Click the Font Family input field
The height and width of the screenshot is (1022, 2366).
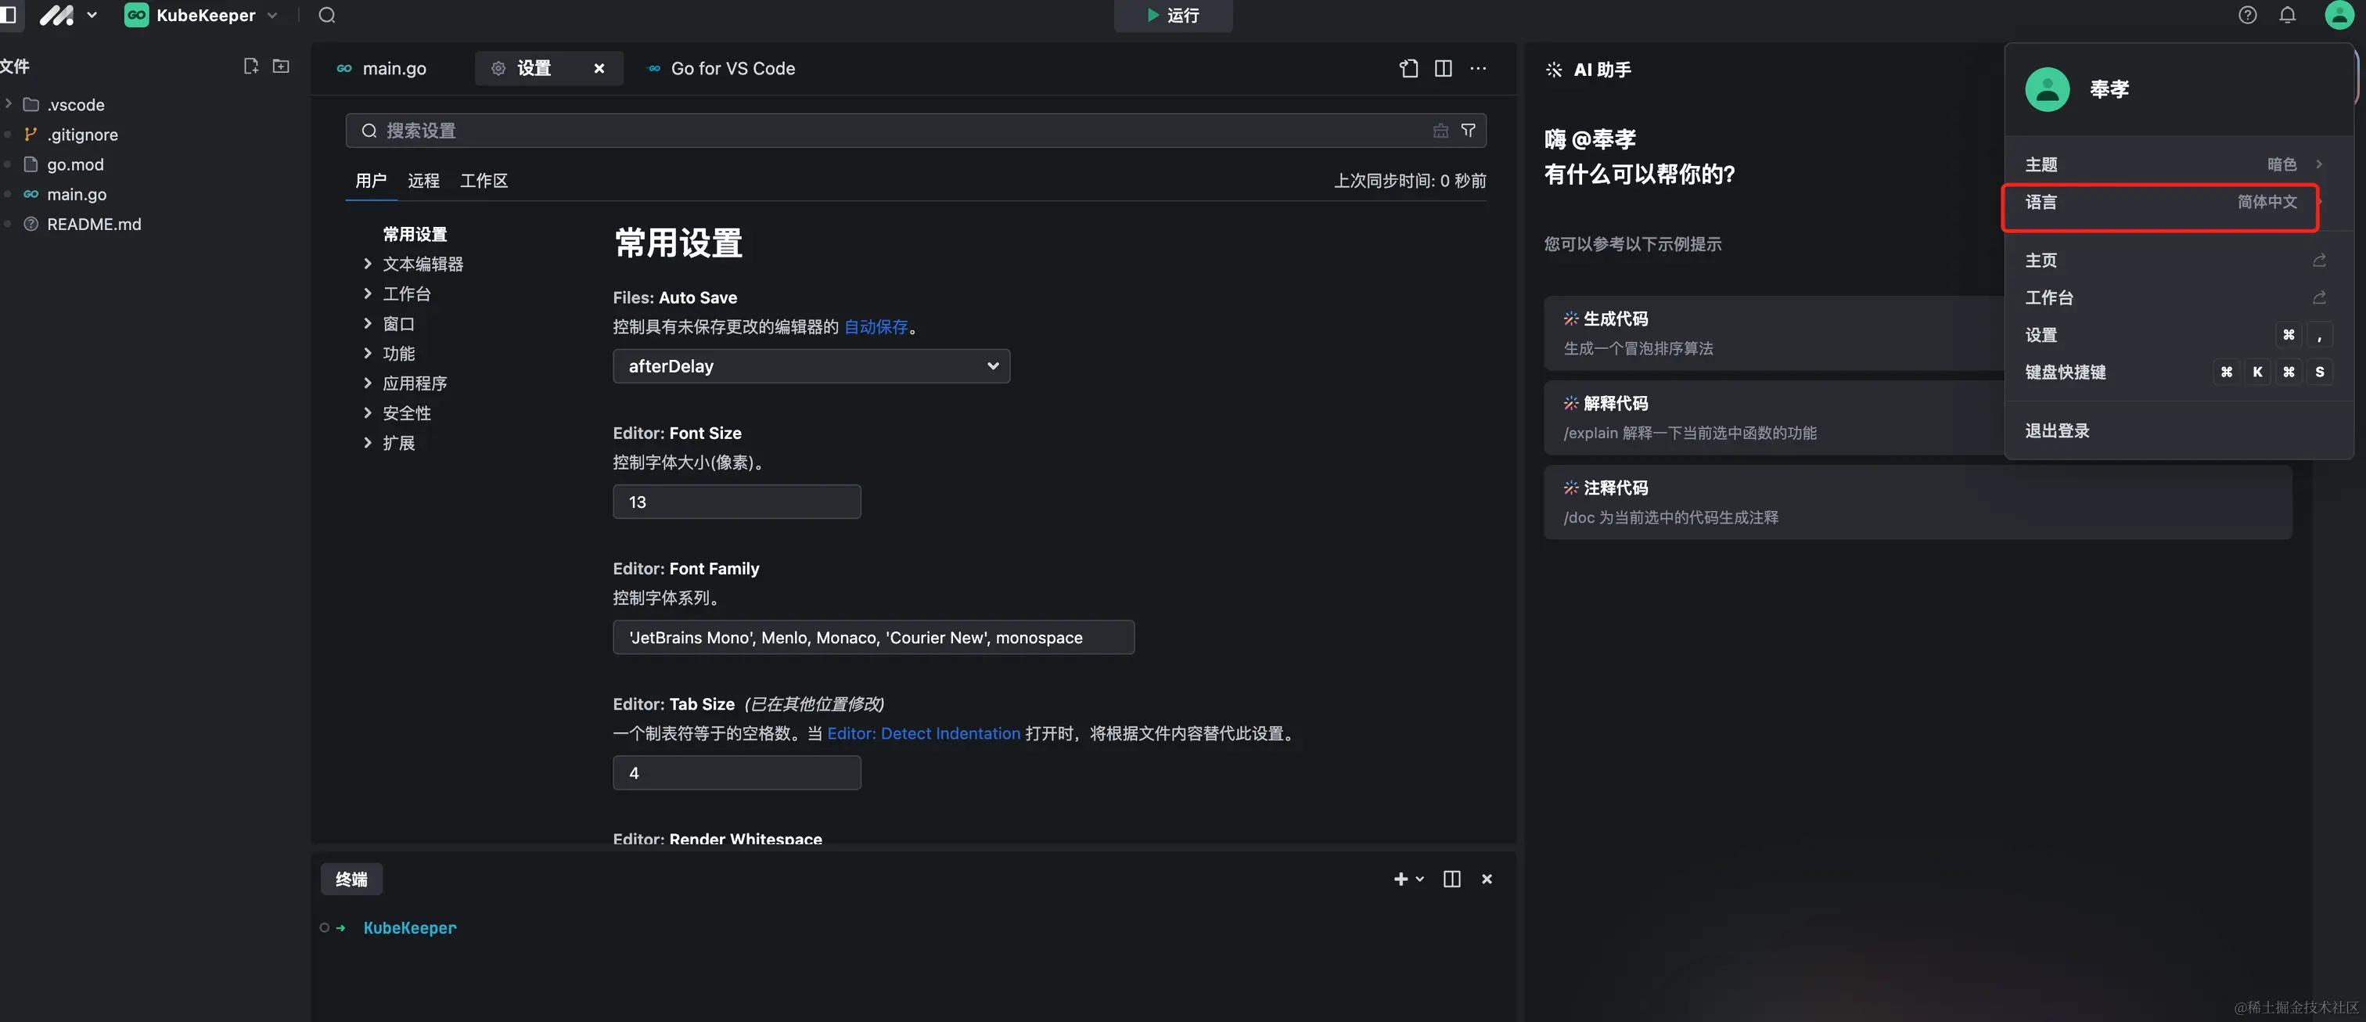[873, 637]
